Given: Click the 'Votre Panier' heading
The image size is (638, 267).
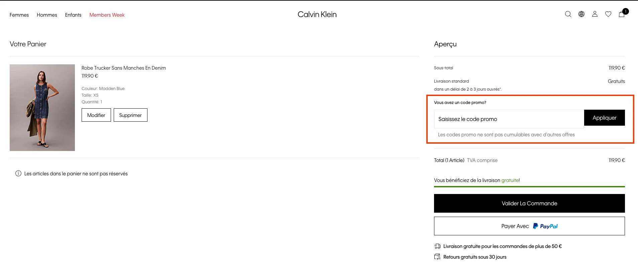Looking at the screenshot, I should (28, 44).
